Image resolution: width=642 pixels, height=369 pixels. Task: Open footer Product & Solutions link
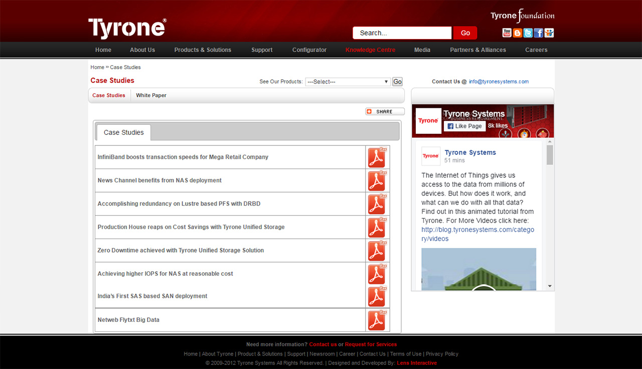click(260, 354)
